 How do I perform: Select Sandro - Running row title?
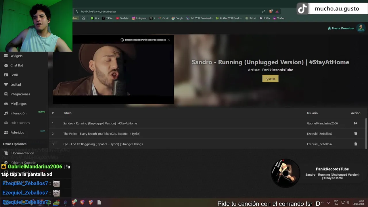(100, 123)
